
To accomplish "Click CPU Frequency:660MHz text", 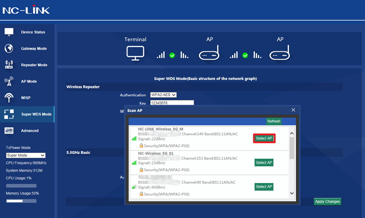I will click(x=26, y=163).
